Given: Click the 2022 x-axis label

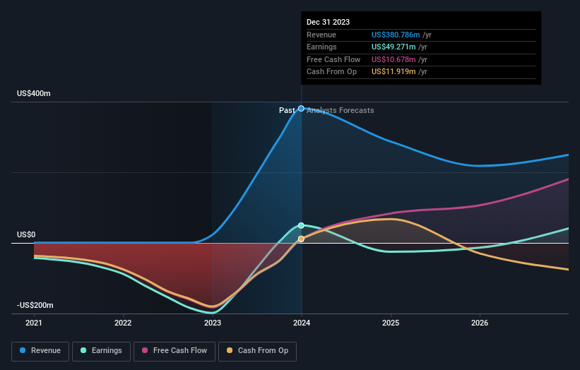Looking at the screenshot, I should pyautogui.click(x=123, y=323).
